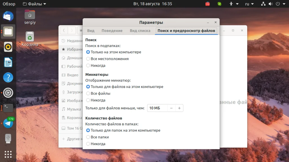Launch Rhythmbox music player from dock
This screenshot has height=162, width=289.
[8, 47]
